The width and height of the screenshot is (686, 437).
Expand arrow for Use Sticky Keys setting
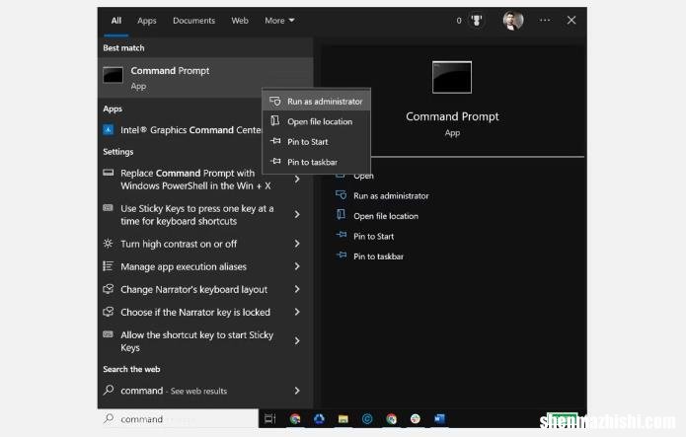(297, 214)
